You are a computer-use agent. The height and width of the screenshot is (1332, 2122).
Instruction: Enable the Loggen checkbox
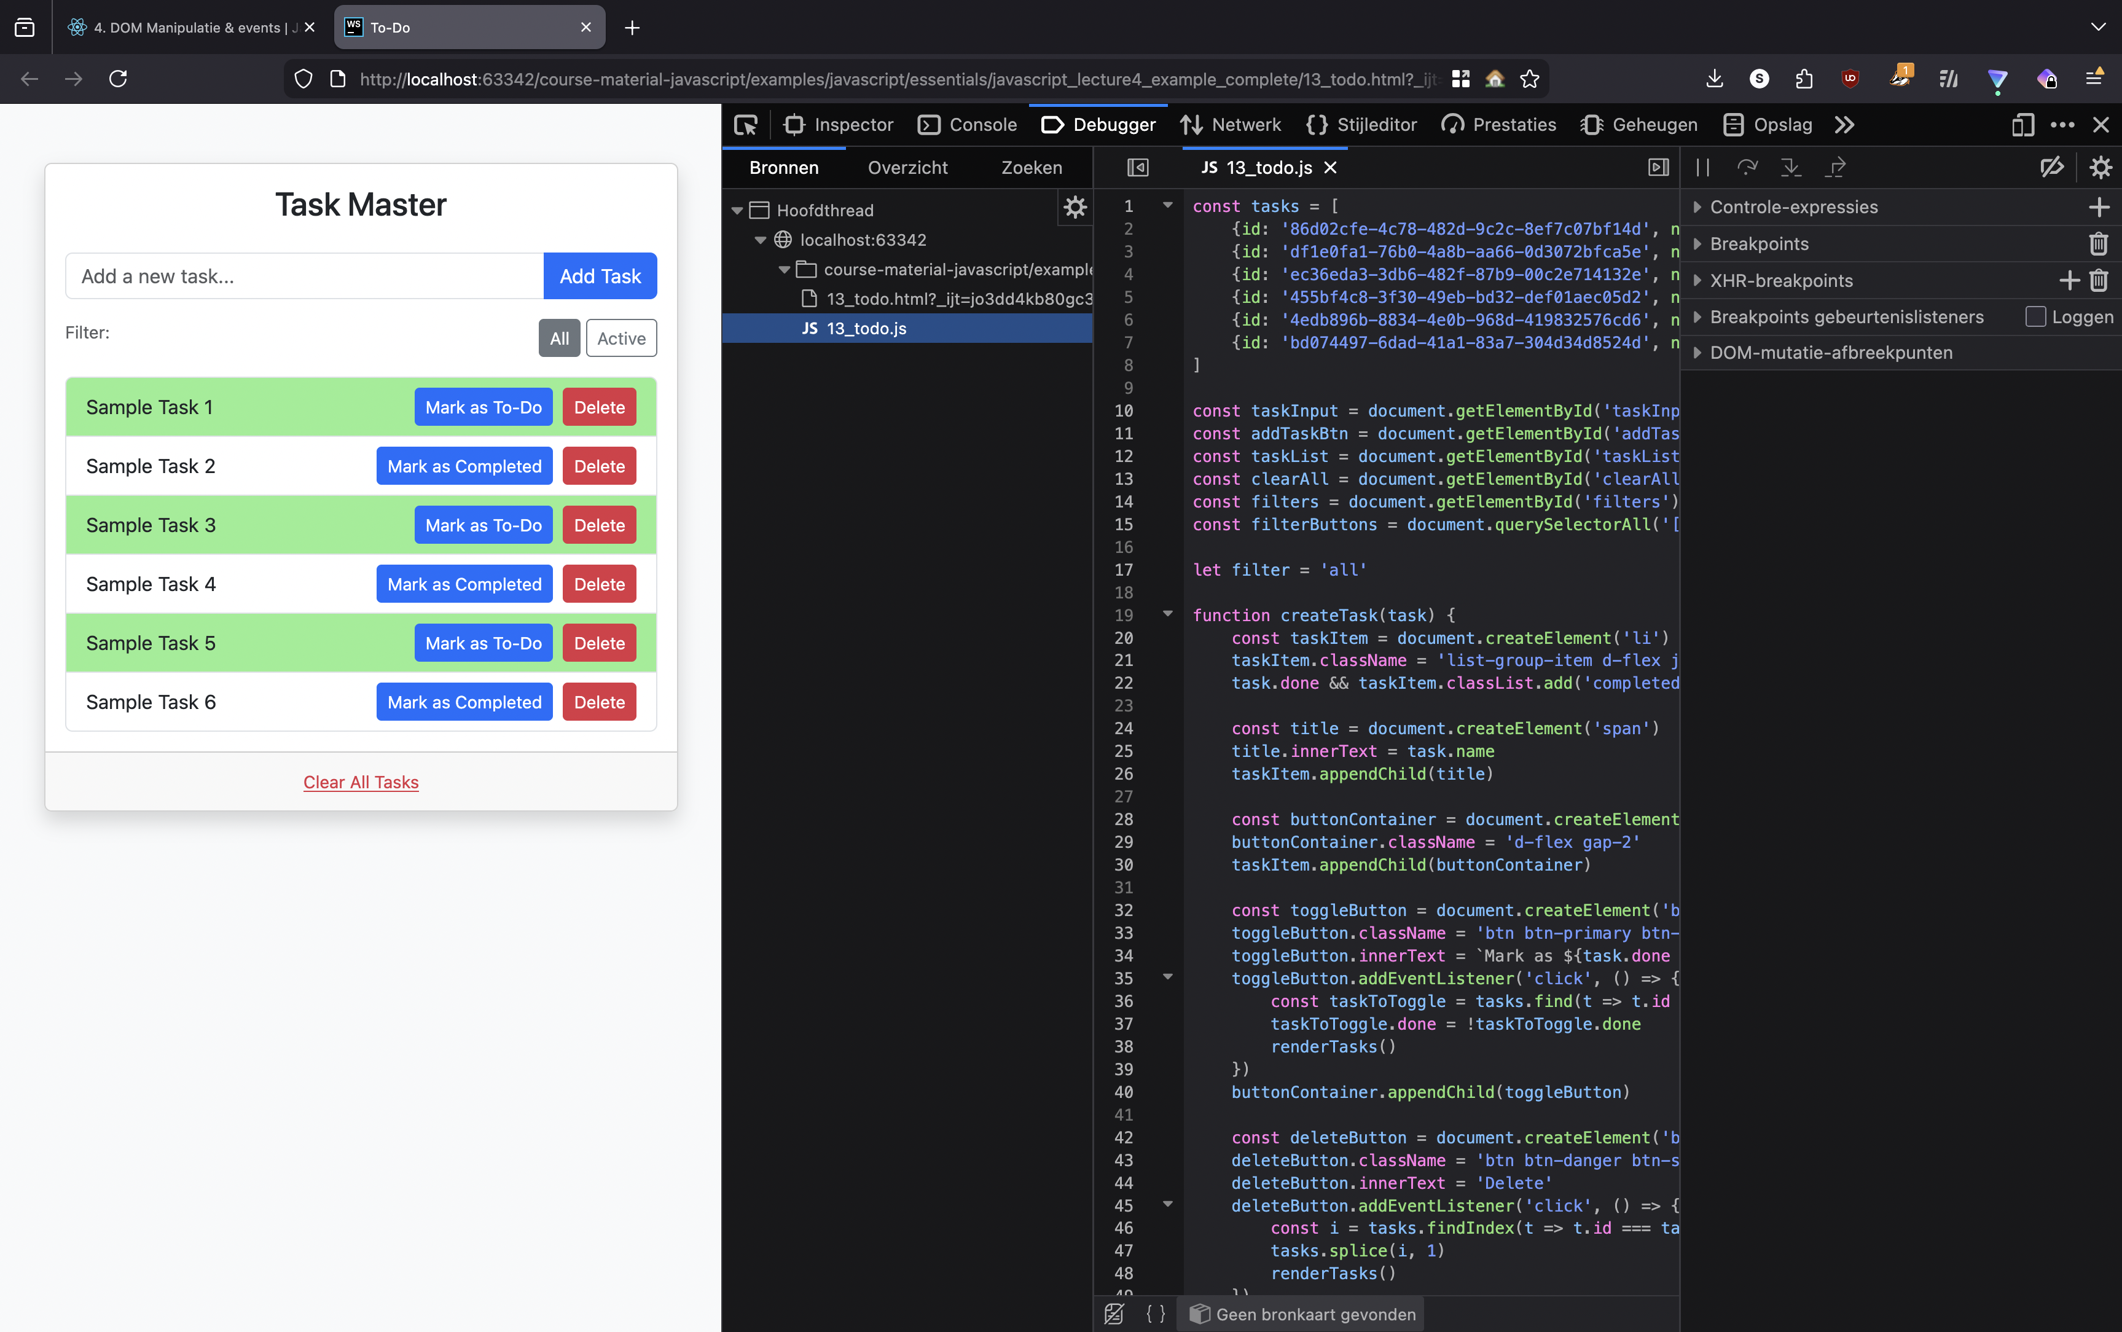tap(2035, 316)
